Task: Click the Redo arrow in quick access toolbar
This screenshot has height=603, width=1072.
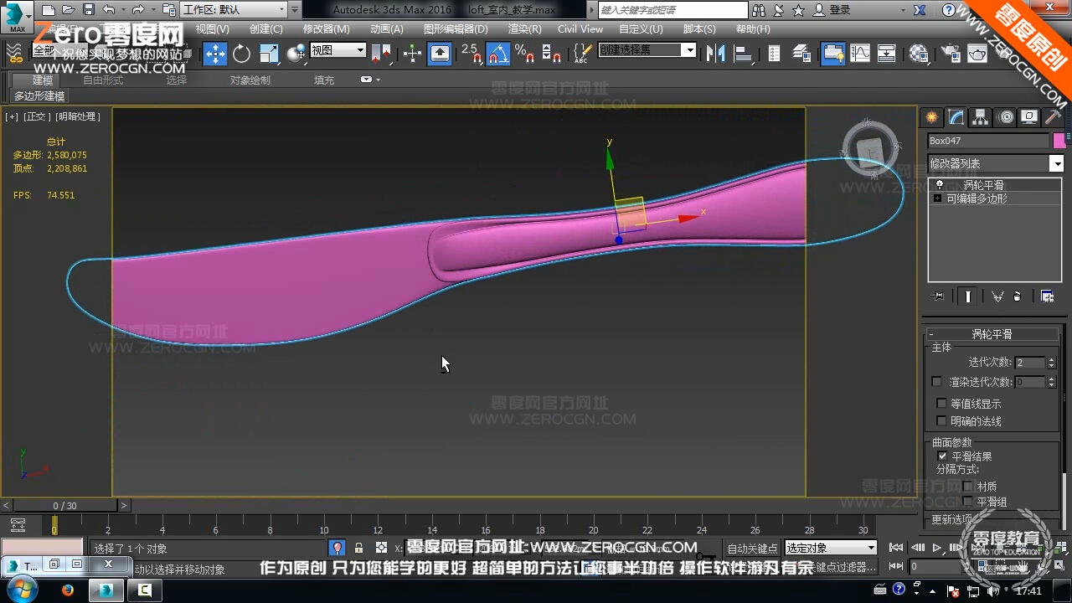Action: [138, 10]
